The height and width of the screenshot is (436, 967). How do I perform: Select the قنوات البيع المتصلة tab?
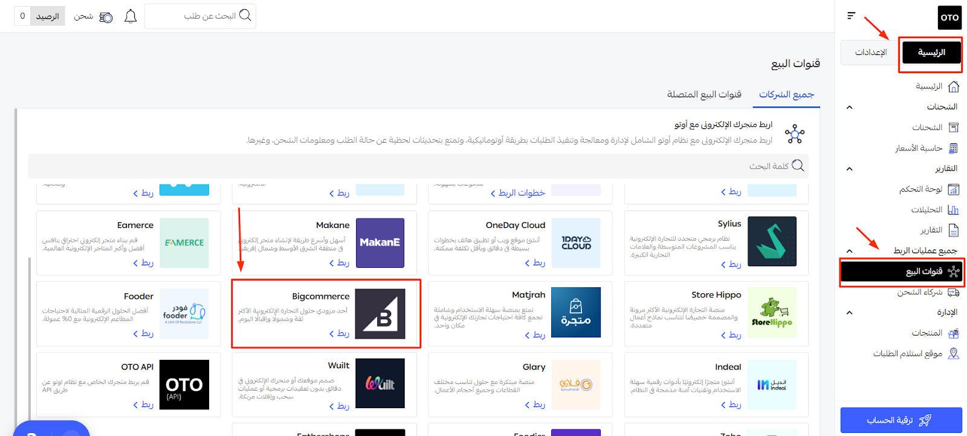[x=704, y=94]
